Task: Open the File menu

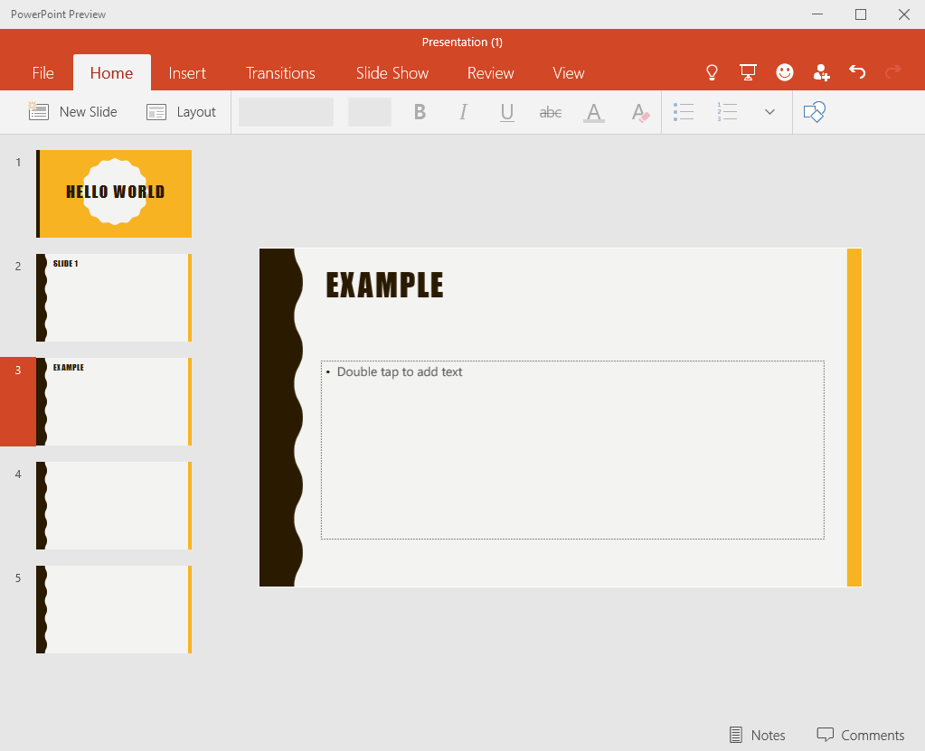Action: pyautogui.click(x=43, y=73)
